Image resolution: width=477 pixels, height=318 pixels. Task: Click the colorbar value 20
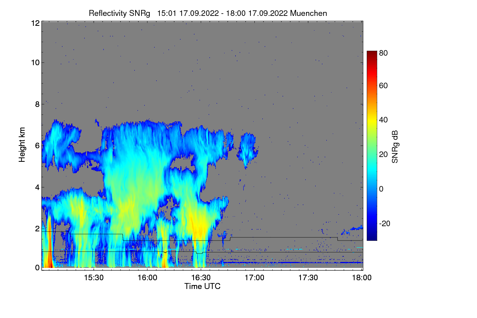tap(383, 154)
